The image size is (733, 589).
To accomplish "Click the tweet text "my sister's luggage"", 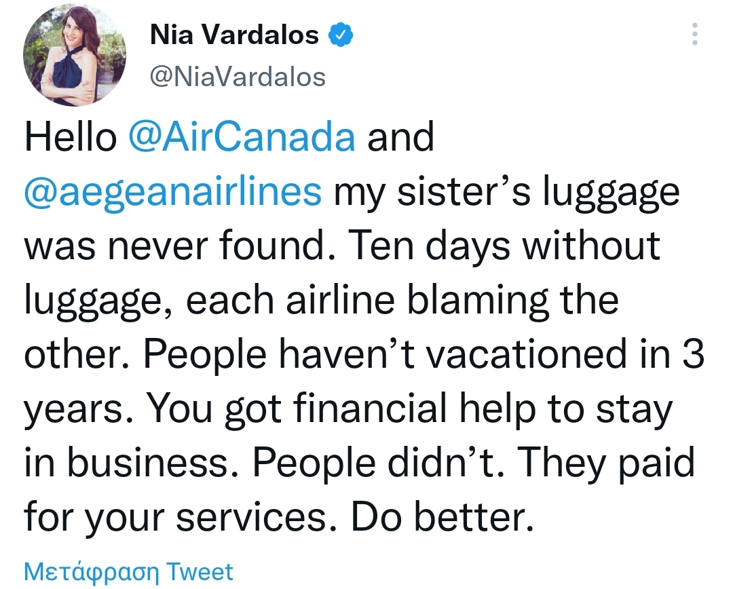I will coord(506,192).
